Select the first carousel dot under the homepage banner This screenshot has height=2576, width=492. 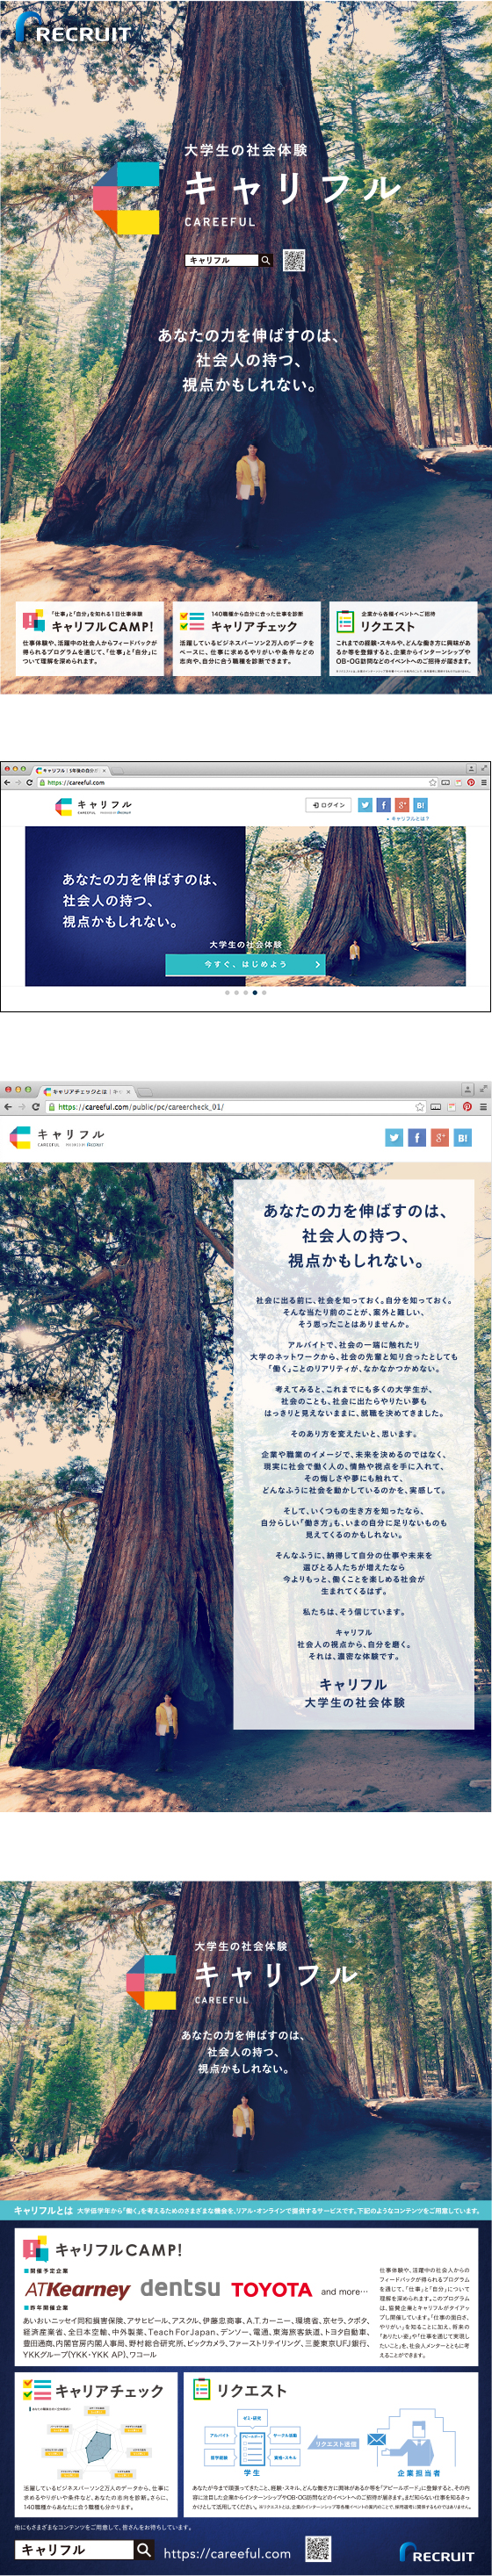coord(227,993)
